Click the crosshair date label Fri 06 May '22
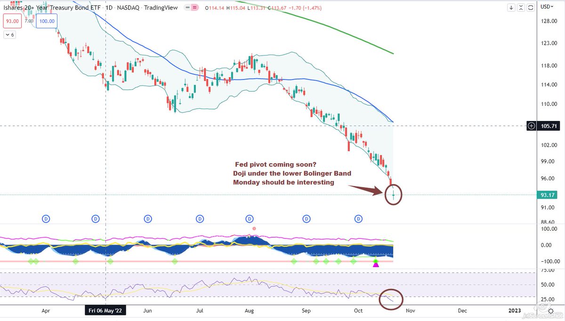 105,311
